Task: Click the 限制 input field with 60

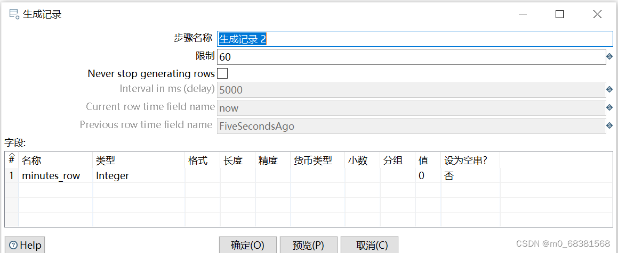Action: click(x=411, y=57)
